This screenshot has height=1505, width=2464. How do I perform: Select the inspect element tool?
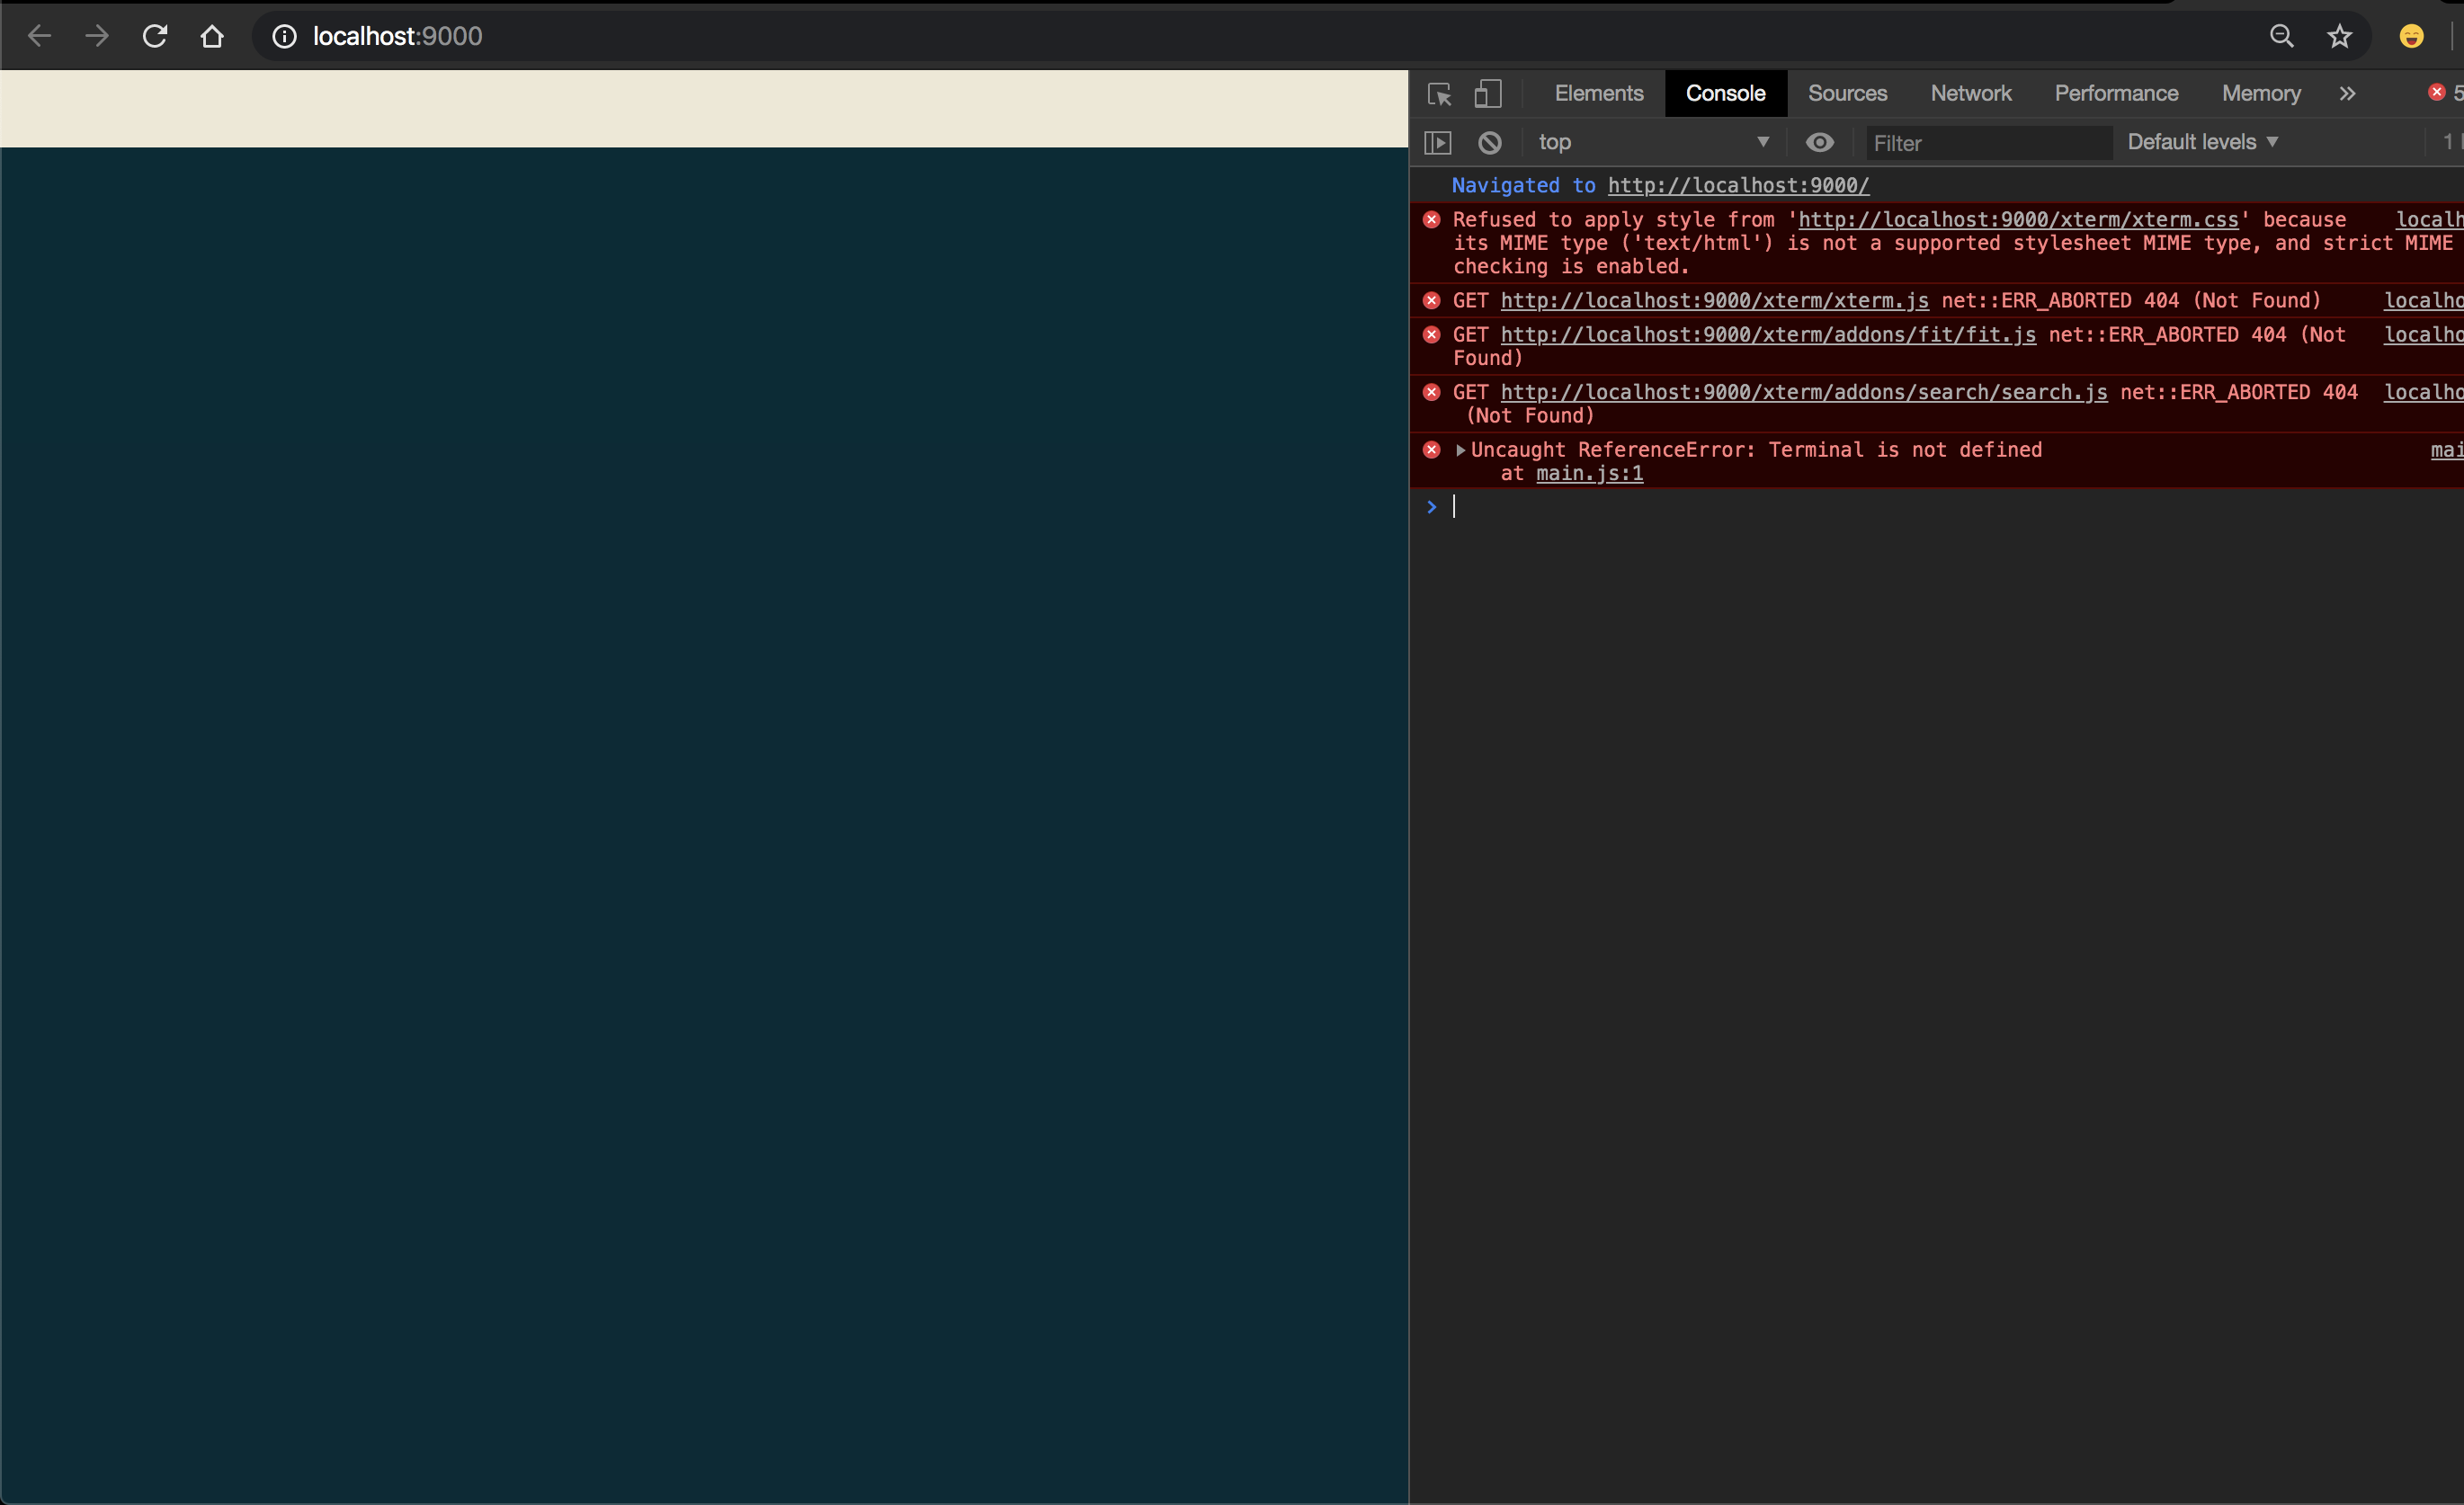1438,93
